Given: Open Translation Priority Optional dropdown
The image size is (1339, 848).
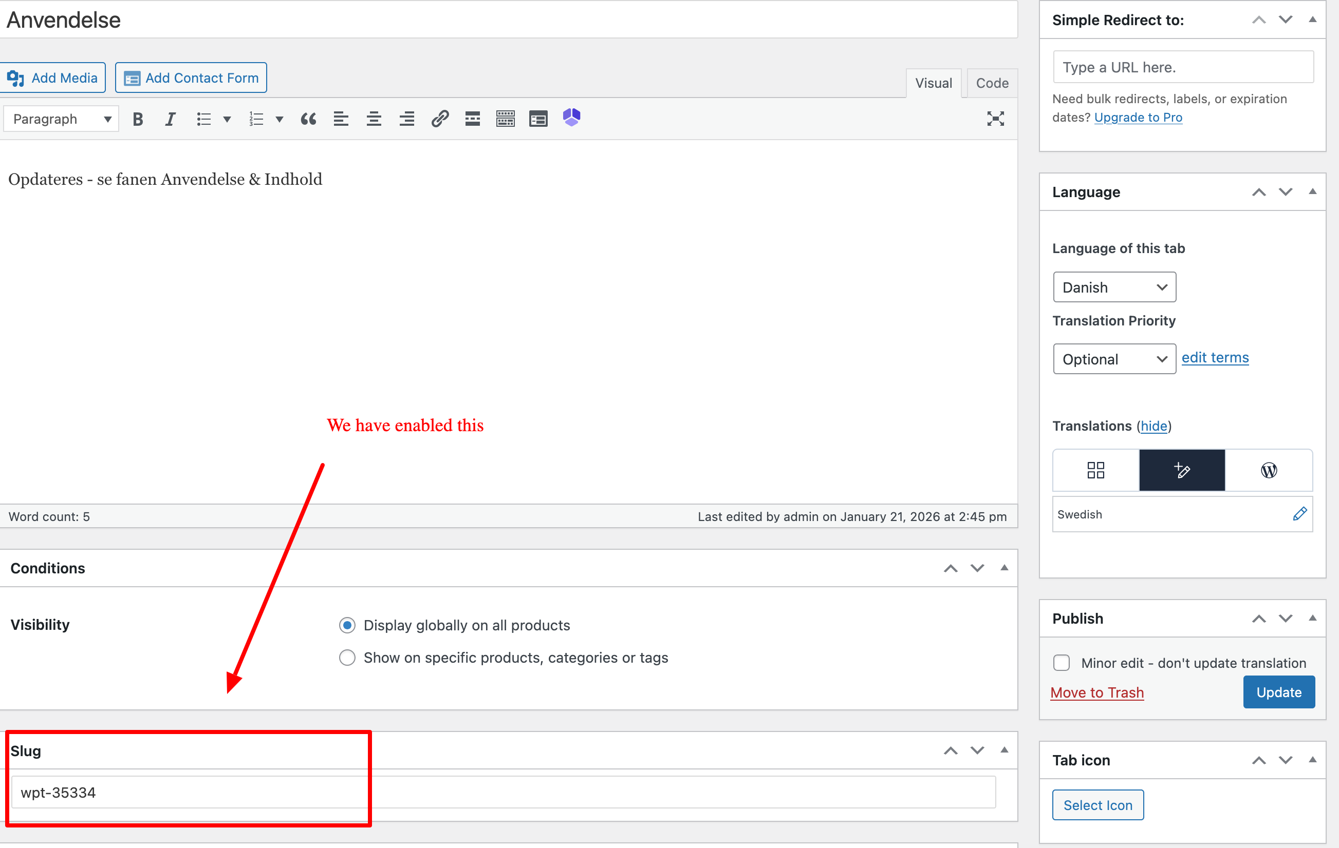Looking at the screenshot, I should coord(1114,359).
